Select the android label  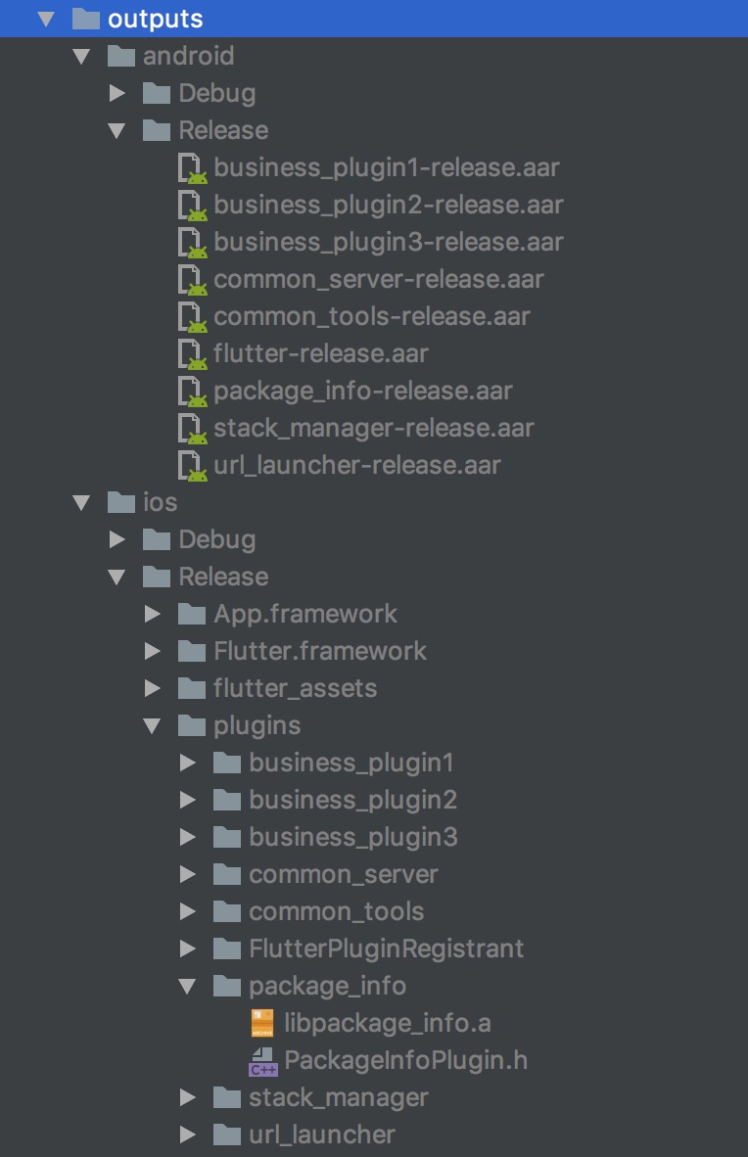point(188,56)
